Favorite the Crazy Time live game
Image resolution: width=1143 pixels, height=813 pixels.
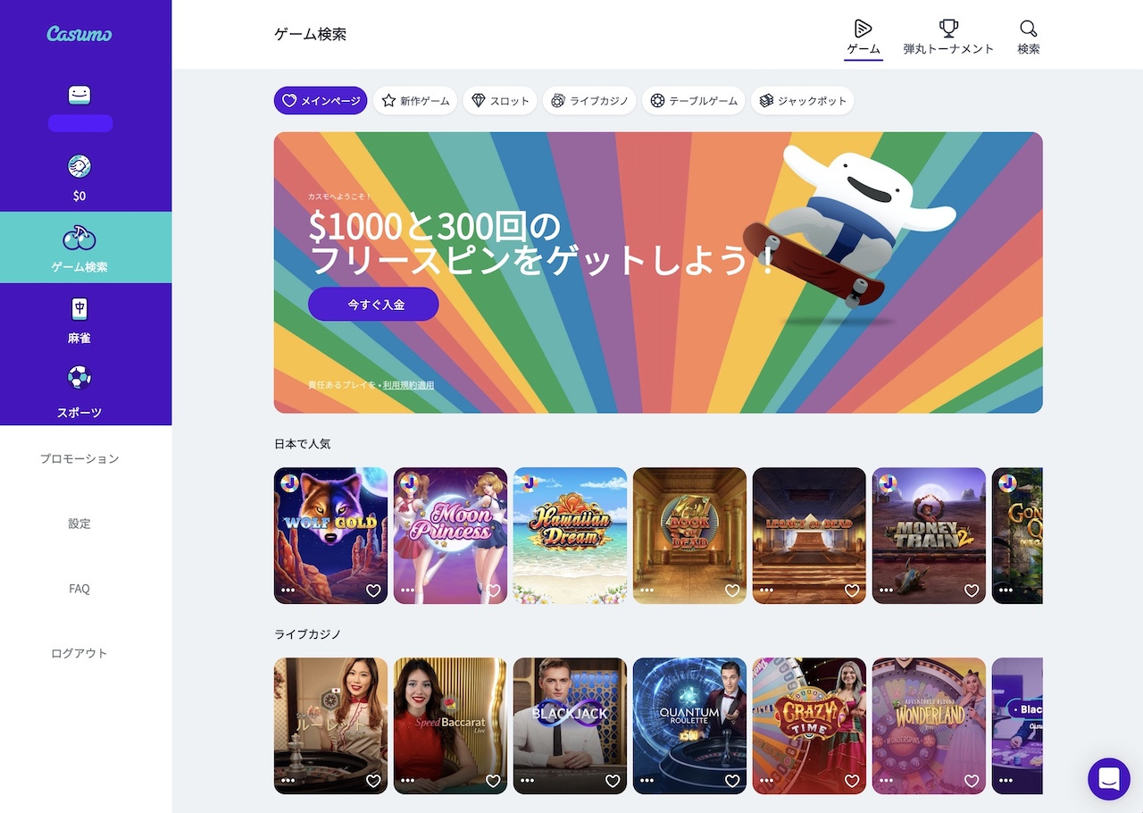[851, 780]
